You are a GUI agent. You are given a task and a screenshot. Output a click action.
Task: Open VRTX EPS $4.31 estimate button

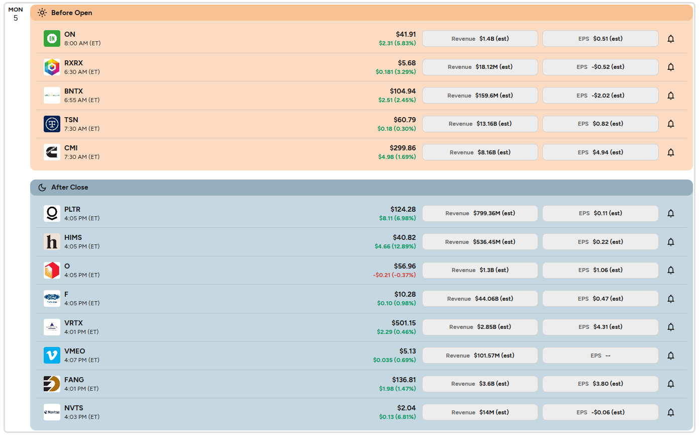(601, 327)
